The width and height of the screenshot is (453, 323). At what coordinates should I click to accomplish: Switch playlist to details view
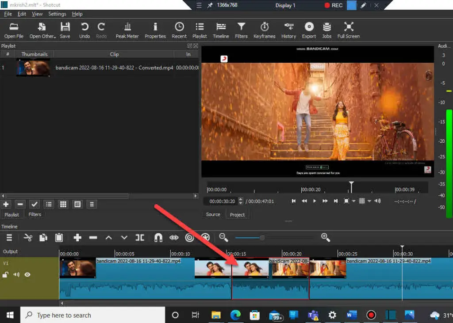pos(49,205)
